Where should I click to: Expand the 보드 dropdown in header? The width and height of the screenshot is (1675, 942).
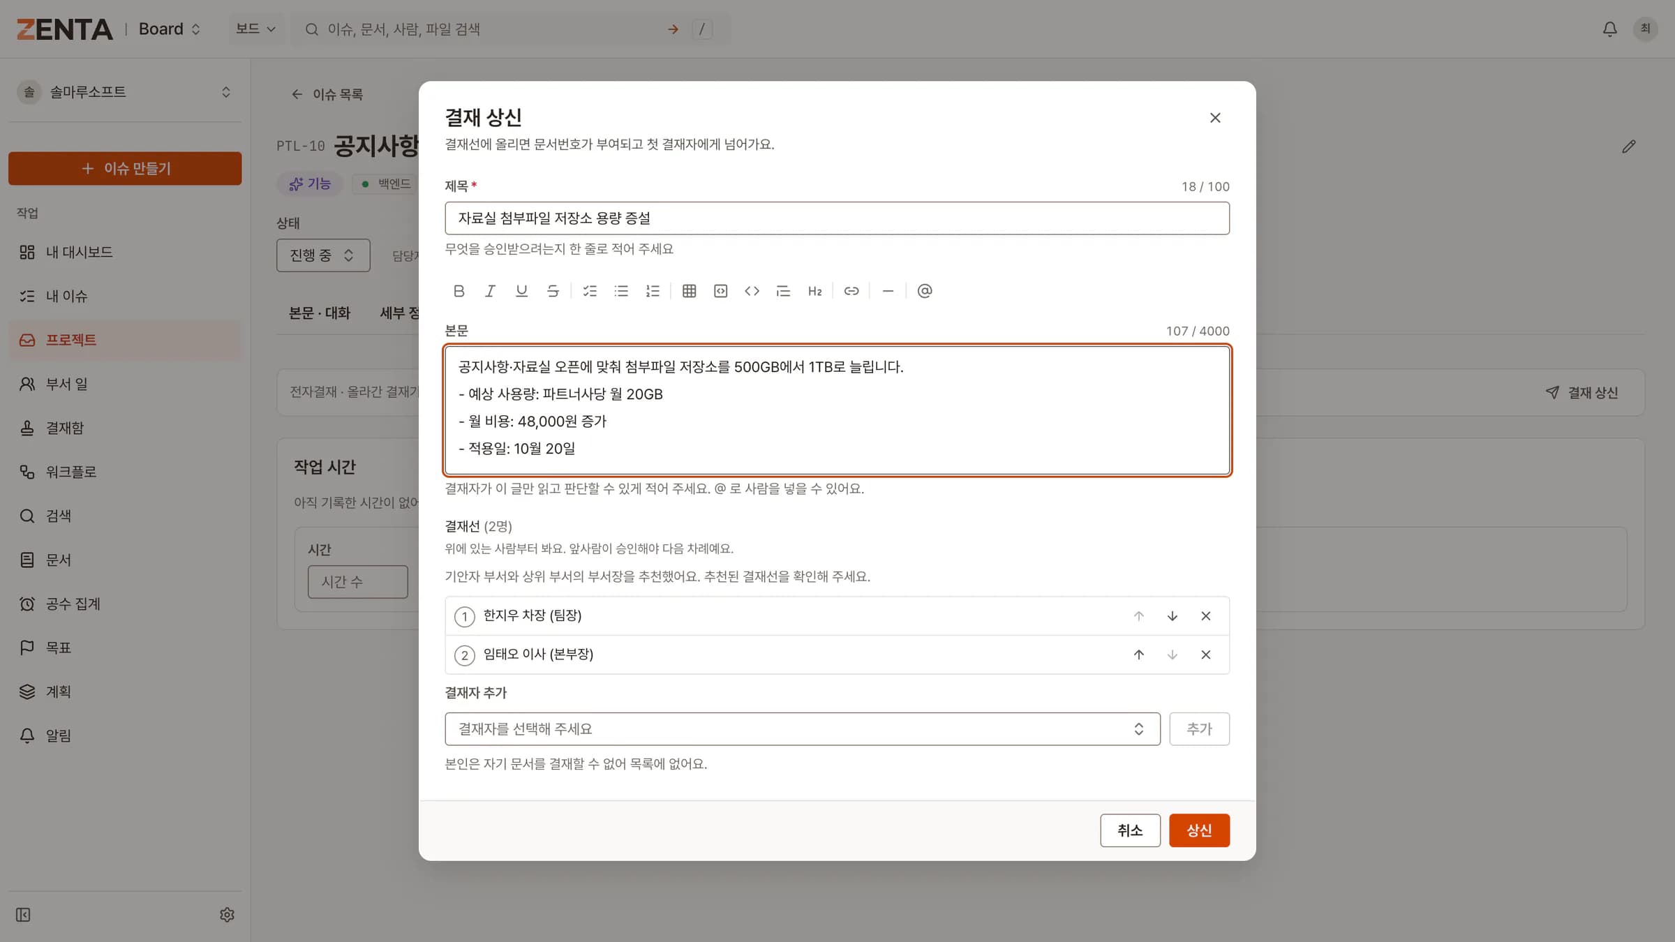(x=255, y=29)
